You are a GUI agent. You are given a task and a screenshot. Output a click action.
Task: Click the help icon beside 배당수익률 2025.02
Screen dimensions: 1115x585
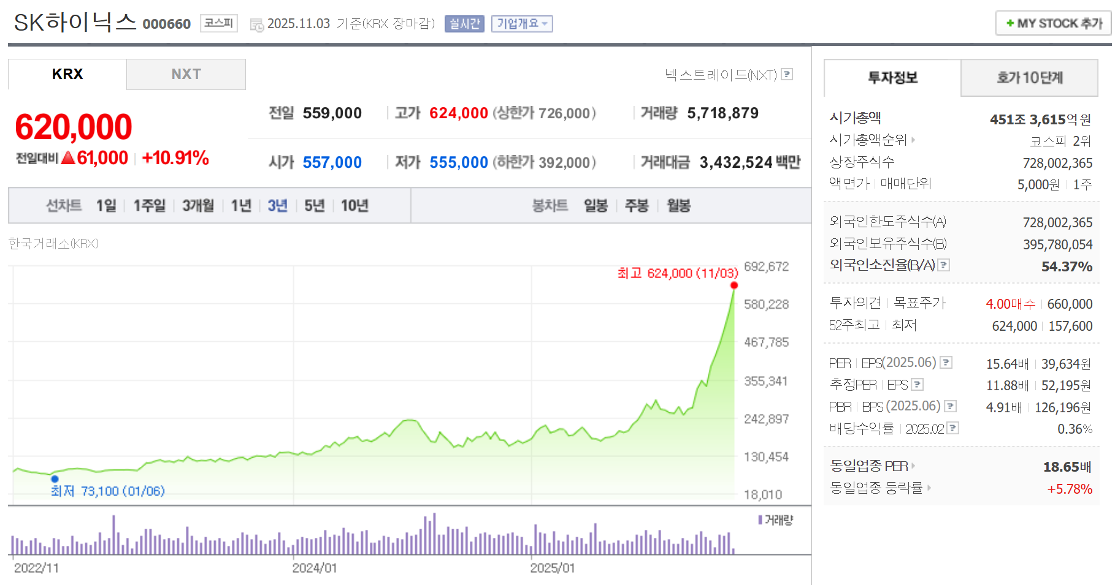pyautogui.click(x=953, y=428)
